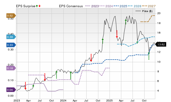Click the light blue 0.38 consensus value tag
171x102 pixels.
coord(11,37)
